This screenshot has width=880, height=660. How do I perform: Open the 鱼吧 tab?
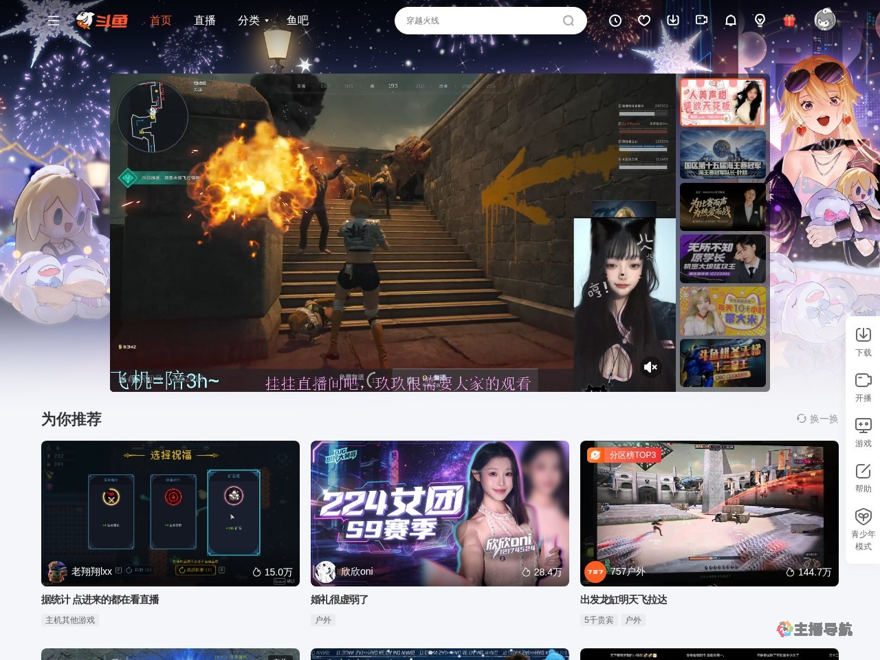pyautogui.click(x=297, y=21)
